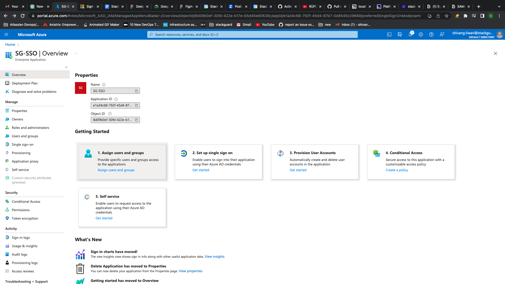
Task: Open Single sign-on in sidebar
Action: [x=23, y=144]
